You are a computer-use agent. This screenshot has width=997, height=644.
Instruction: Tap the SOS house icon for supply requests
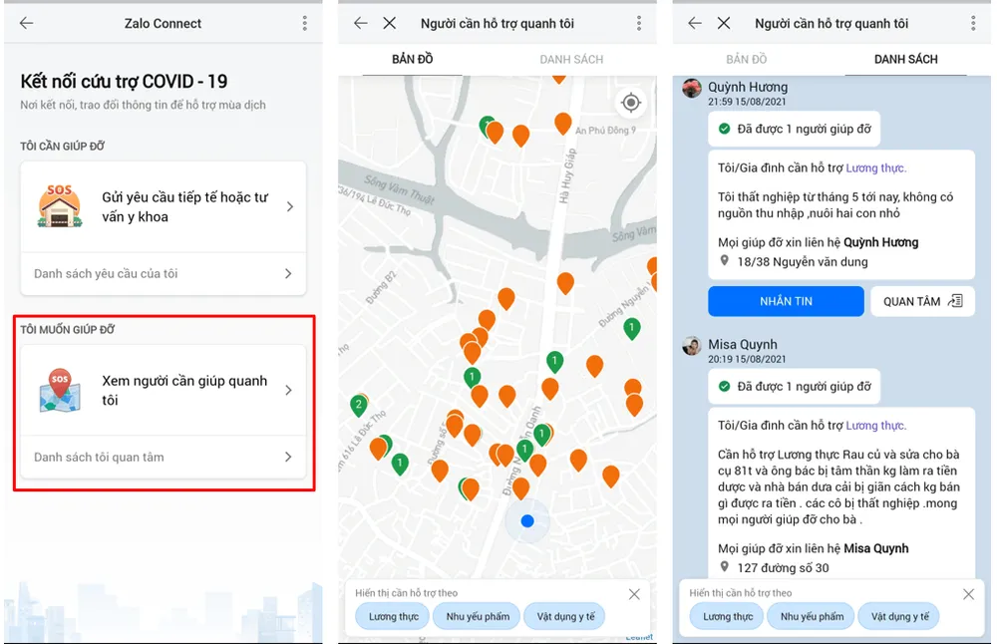tap(60, 206)
